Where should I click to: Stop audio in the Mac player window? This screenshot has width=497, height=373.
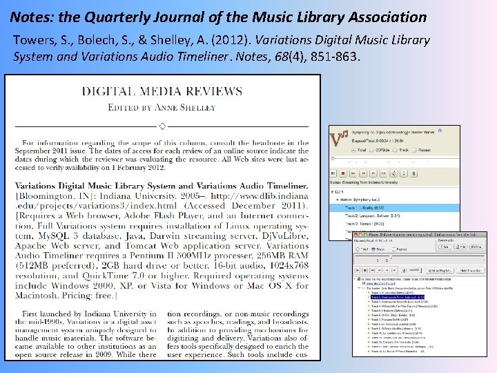(x=365, y=270)
